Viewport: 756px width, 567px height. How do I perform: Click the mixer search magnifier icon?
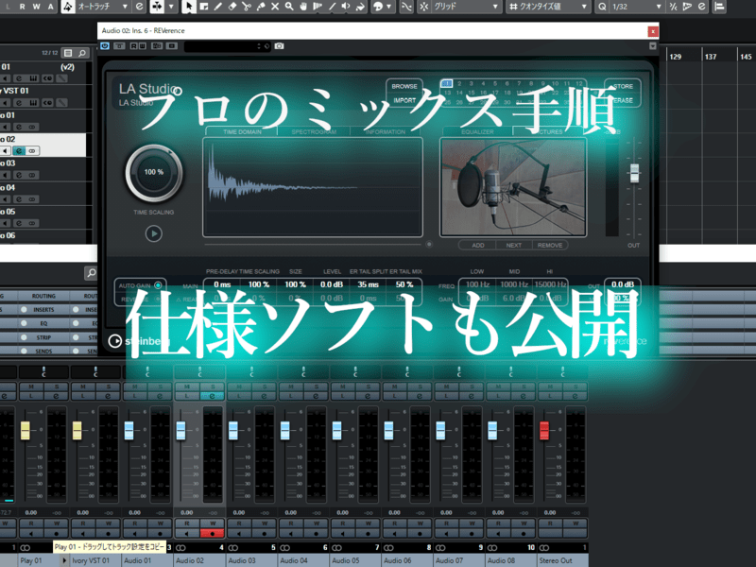coord(91,273)
